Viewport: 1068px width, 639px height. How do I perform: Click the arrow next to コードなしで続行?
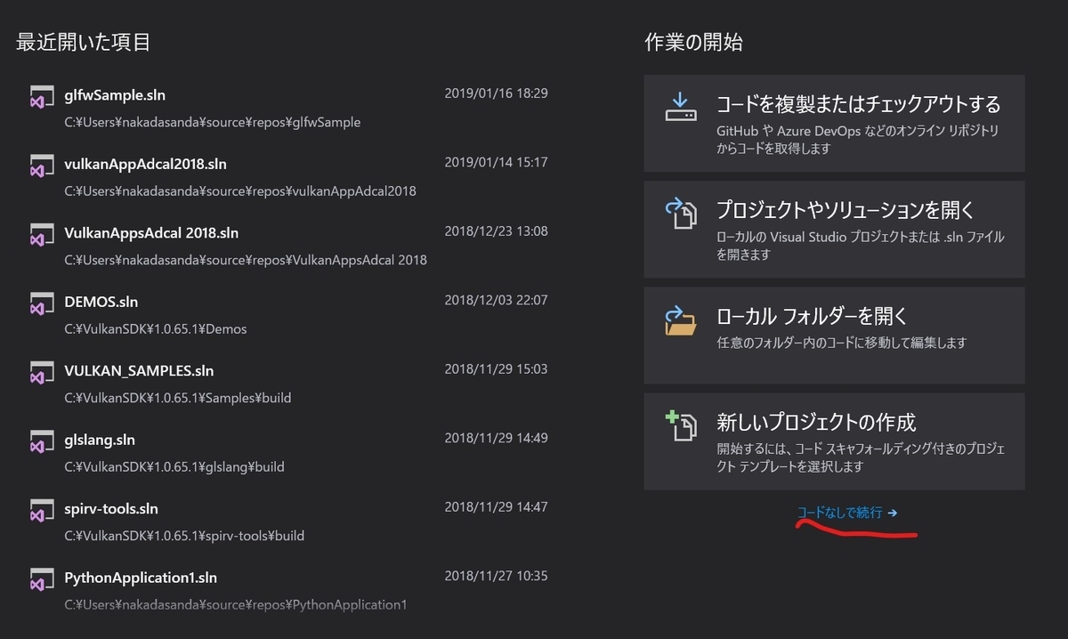pos(893,513)
